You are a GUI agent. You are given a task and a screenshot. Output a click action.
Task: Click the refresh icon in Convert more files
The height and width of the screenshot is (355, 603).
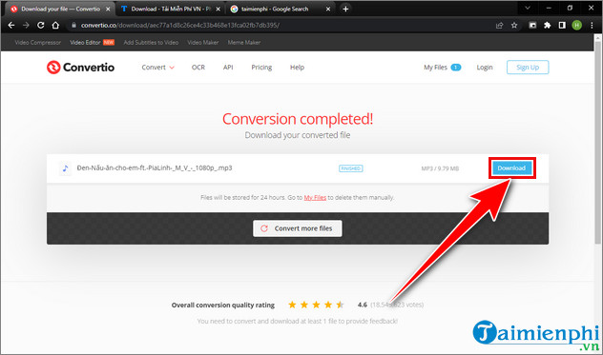pos(264,228)
